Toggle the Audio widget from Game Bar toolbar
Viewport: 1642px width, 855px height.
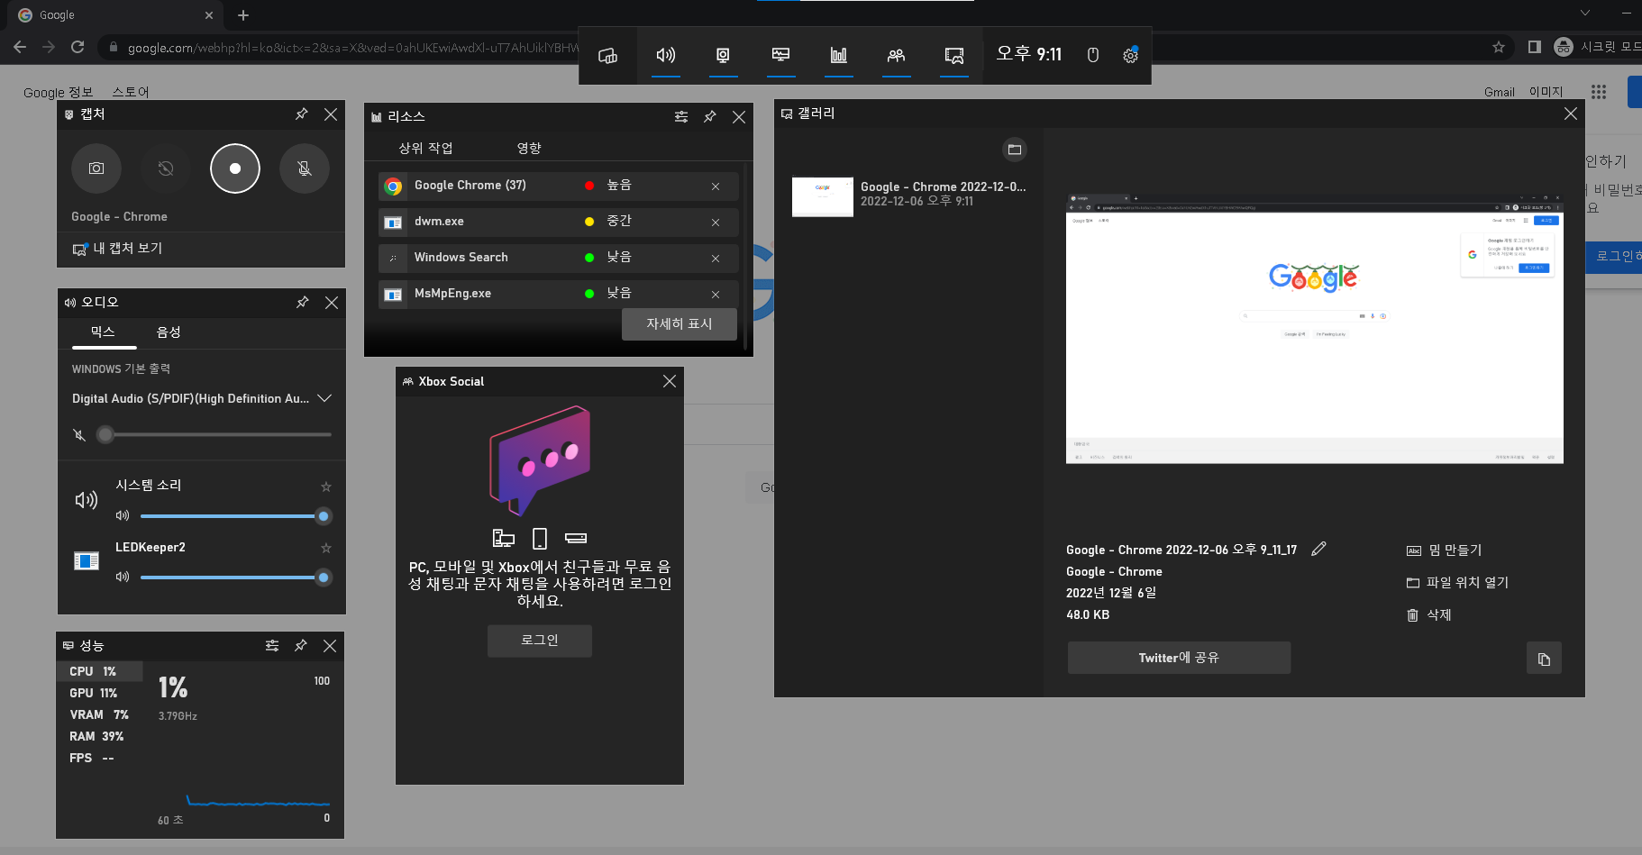pyautogui.click(x=666, y=55)
